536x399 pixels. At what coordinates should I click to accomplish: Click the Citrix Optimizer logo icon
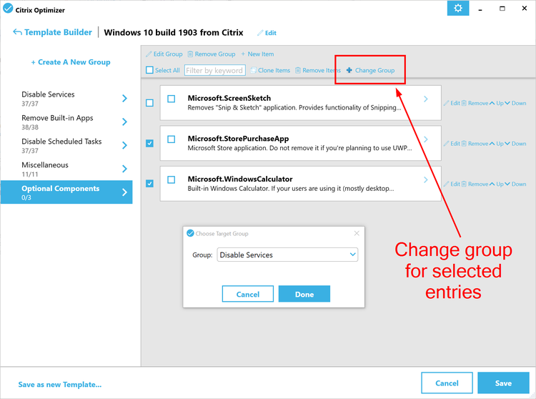point(8,9)
